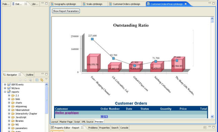Switch to the Search tab
This screenshot has height=132, width=218.
coord(115,128)
